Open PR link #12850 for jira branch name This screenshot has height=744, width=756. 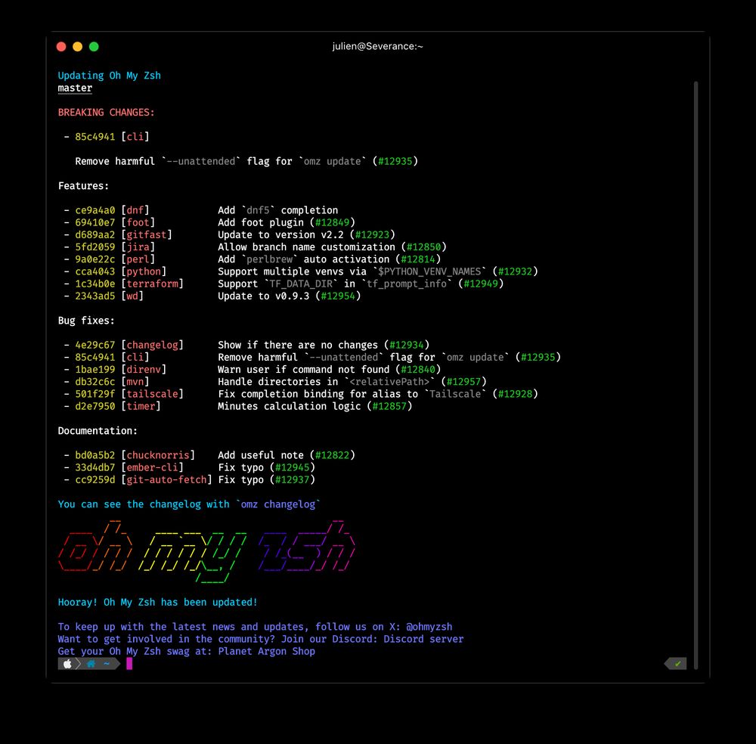[x=424, y=247]
